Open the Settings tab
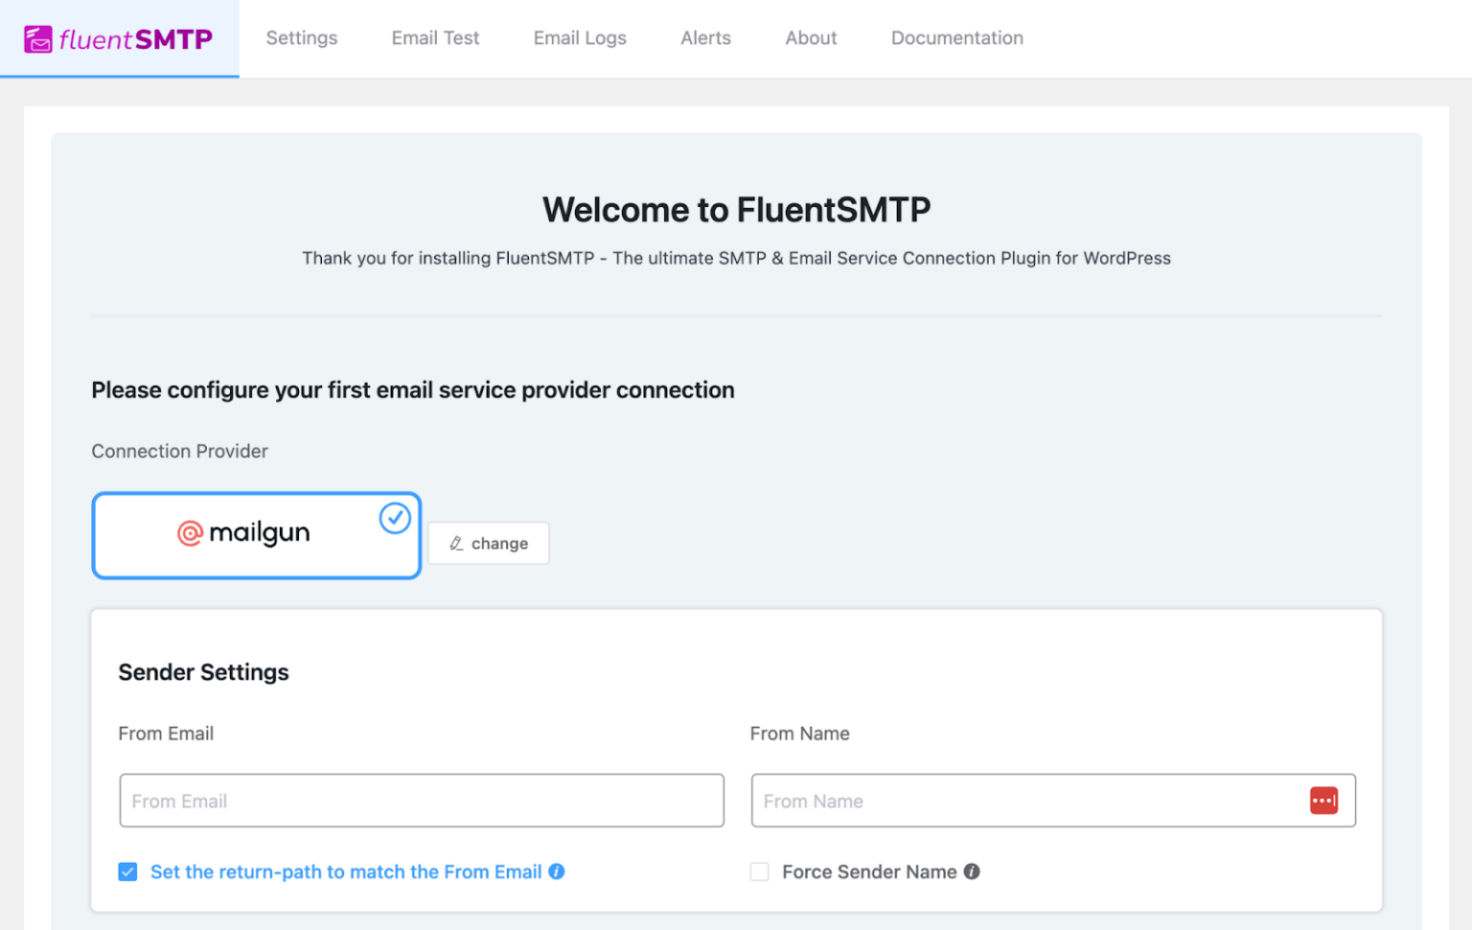1472x930 pixels. click(302, 38)
